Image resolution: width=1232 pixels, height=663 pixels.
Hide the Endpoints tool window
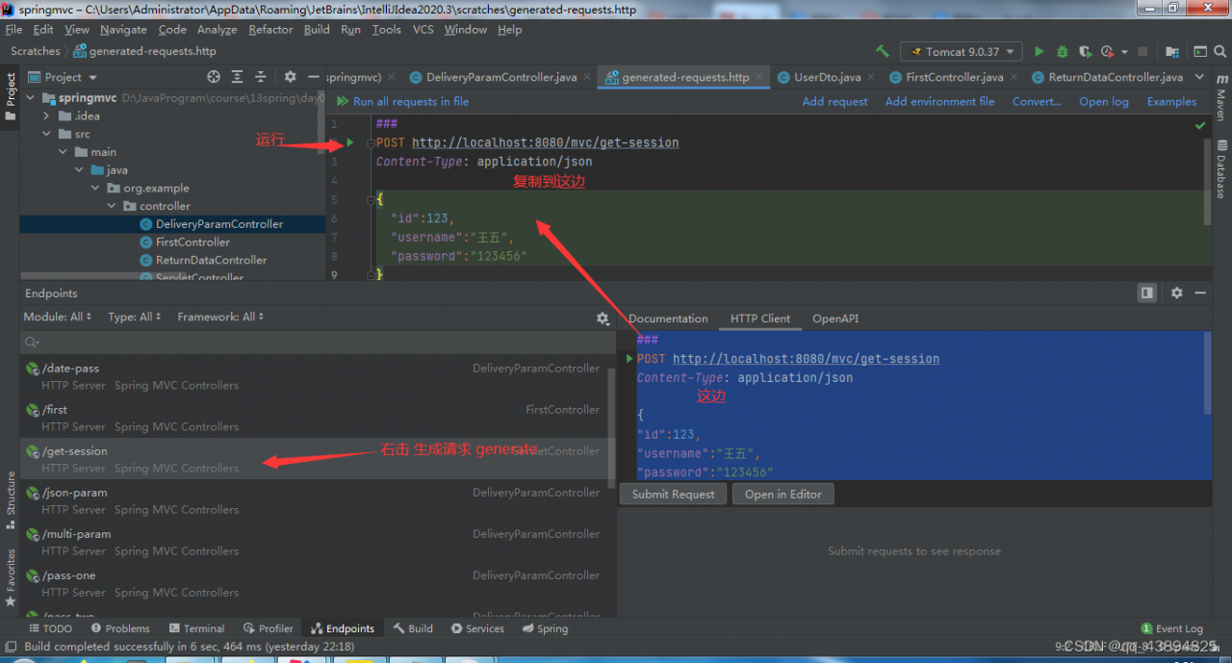1200,293
